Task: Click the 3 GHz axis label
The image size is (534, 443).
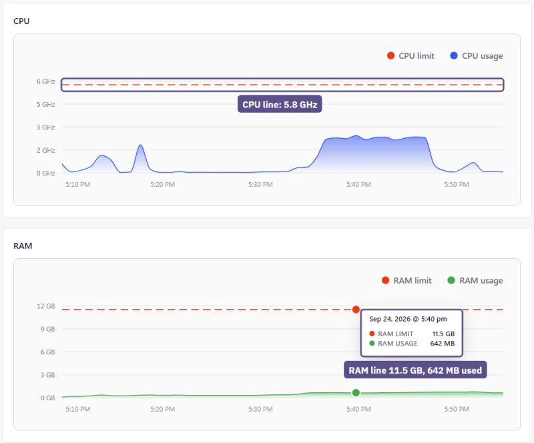Action: pyautogui.click(x=45, y=127)
